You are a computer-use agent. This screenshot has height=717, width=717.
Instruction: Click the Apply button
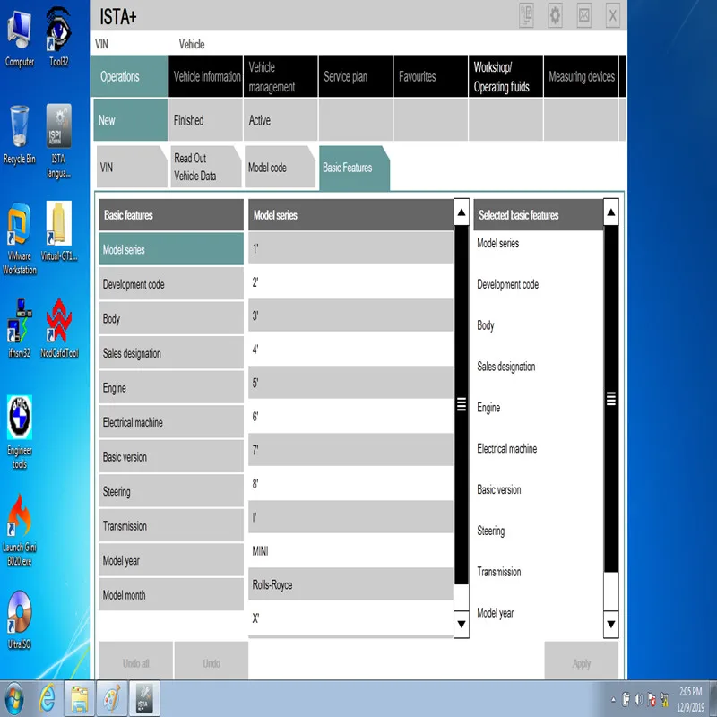581,661
